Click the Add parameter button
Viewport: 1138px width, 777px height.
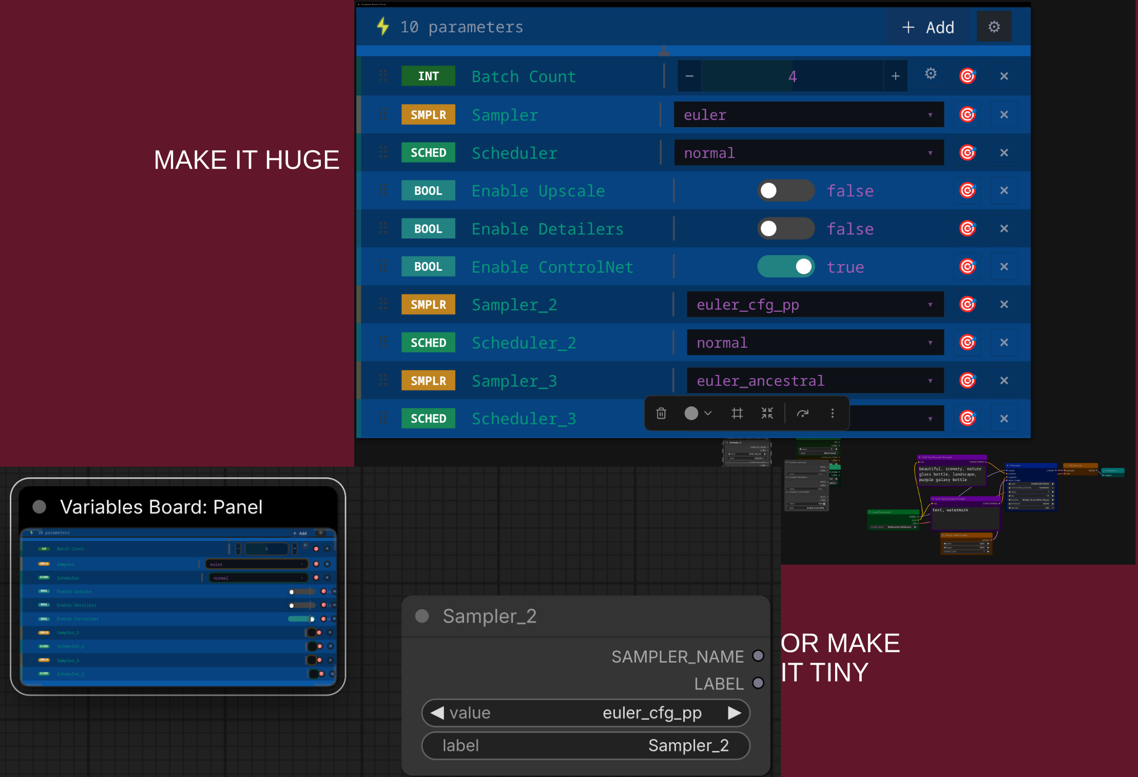(928, 27)
